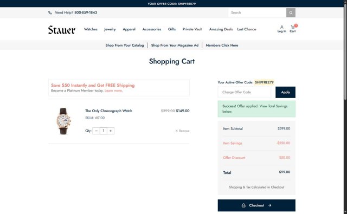Open the Last Chance menu
The height and width of the screenshot is (214, 347).
coord(247,29)
